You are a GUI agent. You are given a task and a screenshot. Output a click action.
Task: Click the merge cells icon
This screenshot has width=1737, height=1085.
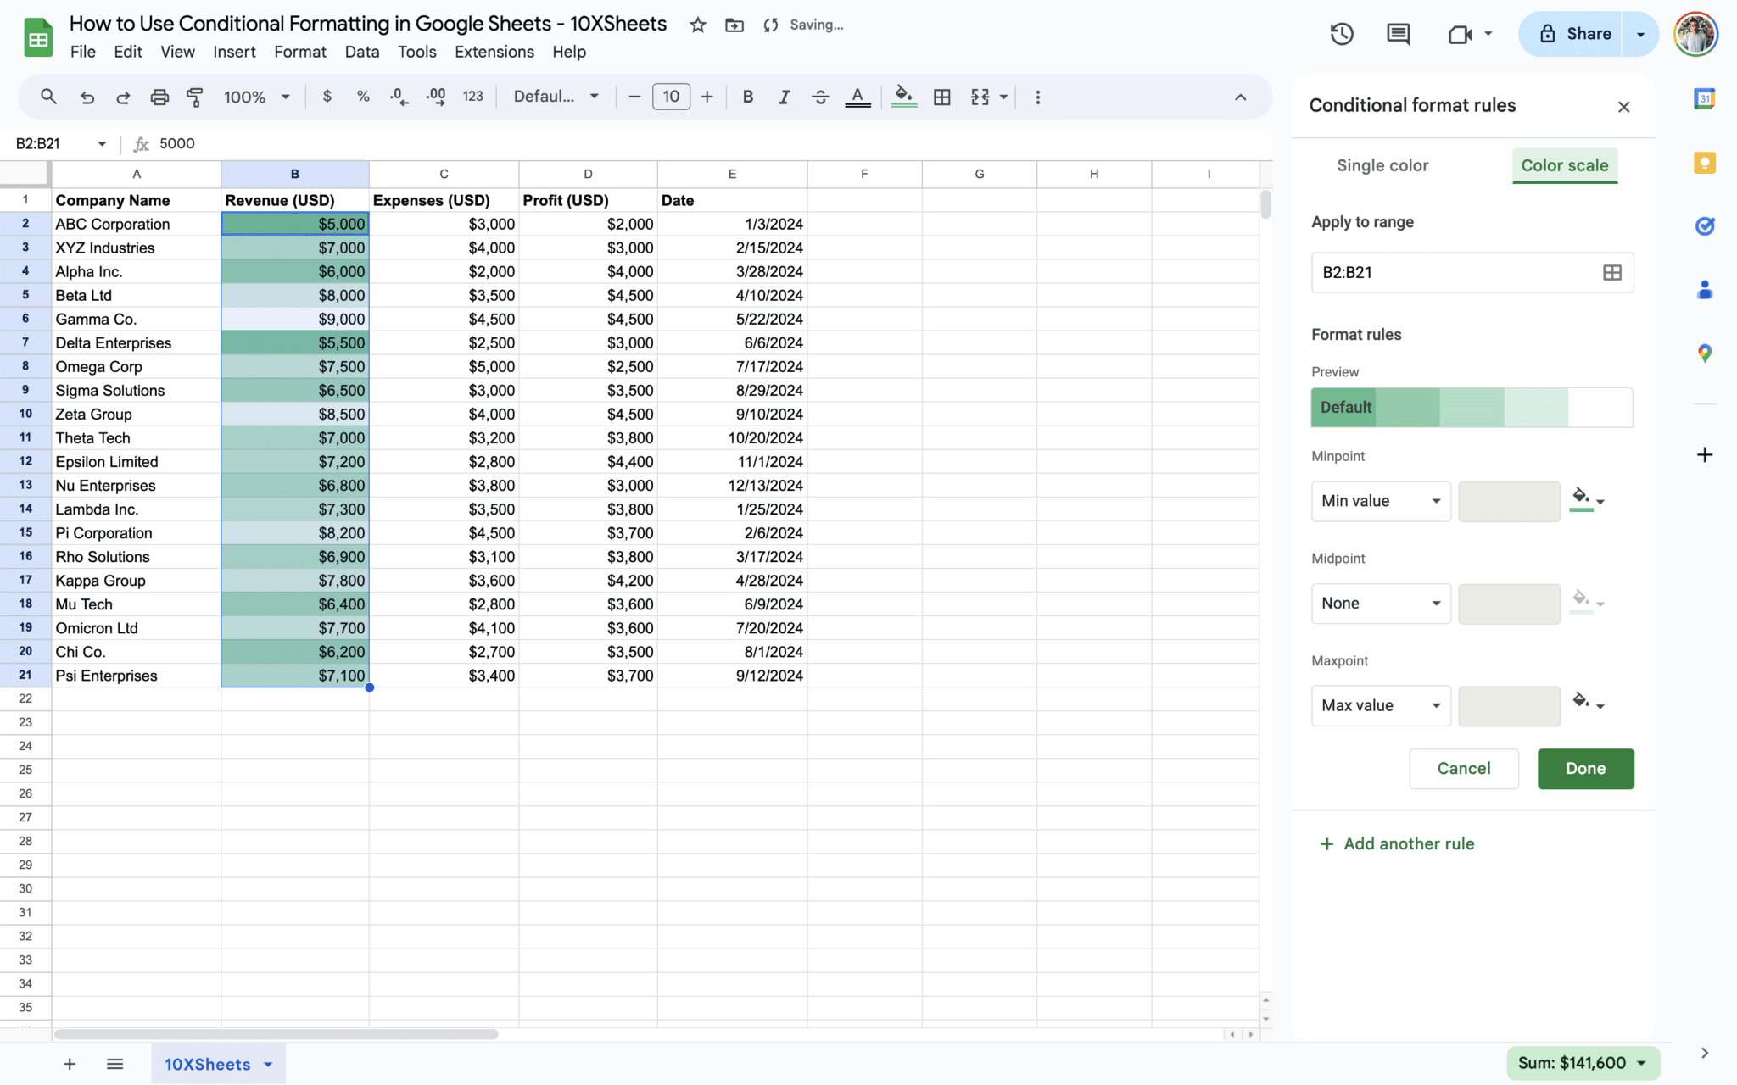click(x=980, y=97)
